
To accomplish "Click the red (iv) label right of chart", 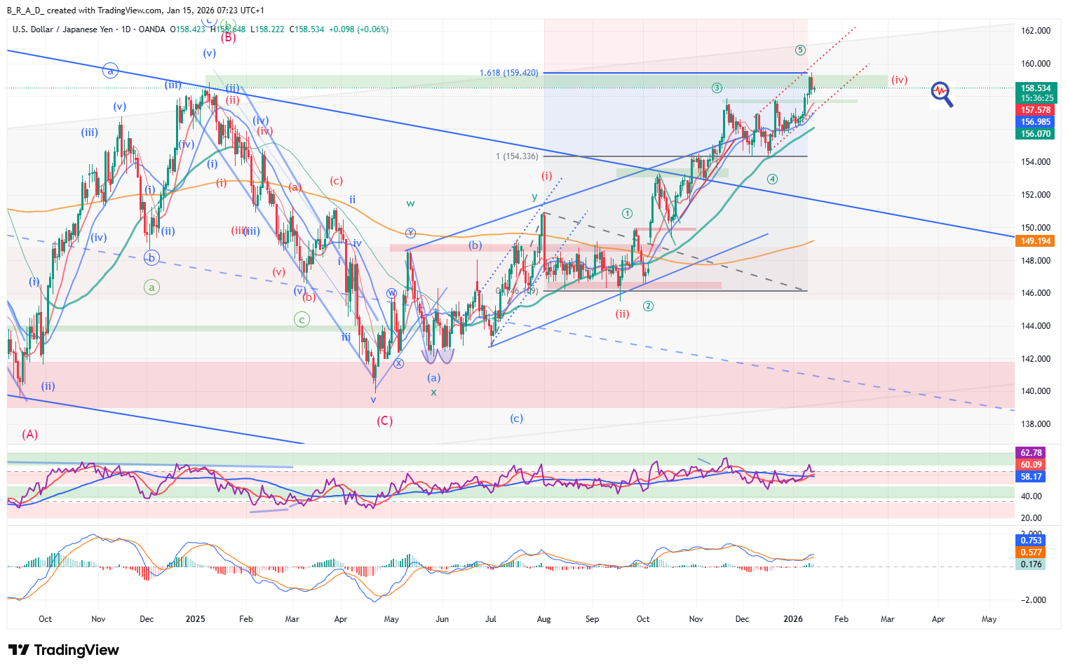I will [899, 80].
